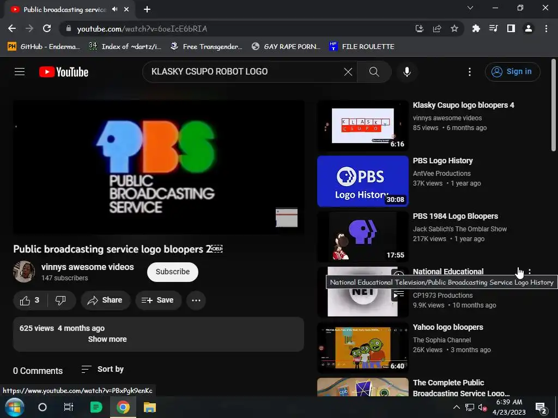
Task: Open vinnys awesome videos channel name link
Action: [88, 267]
